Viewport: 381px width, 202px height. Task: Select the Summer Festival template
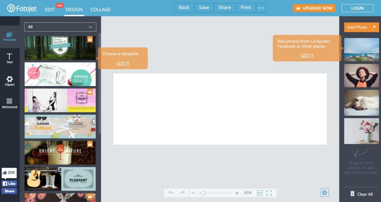60,126
